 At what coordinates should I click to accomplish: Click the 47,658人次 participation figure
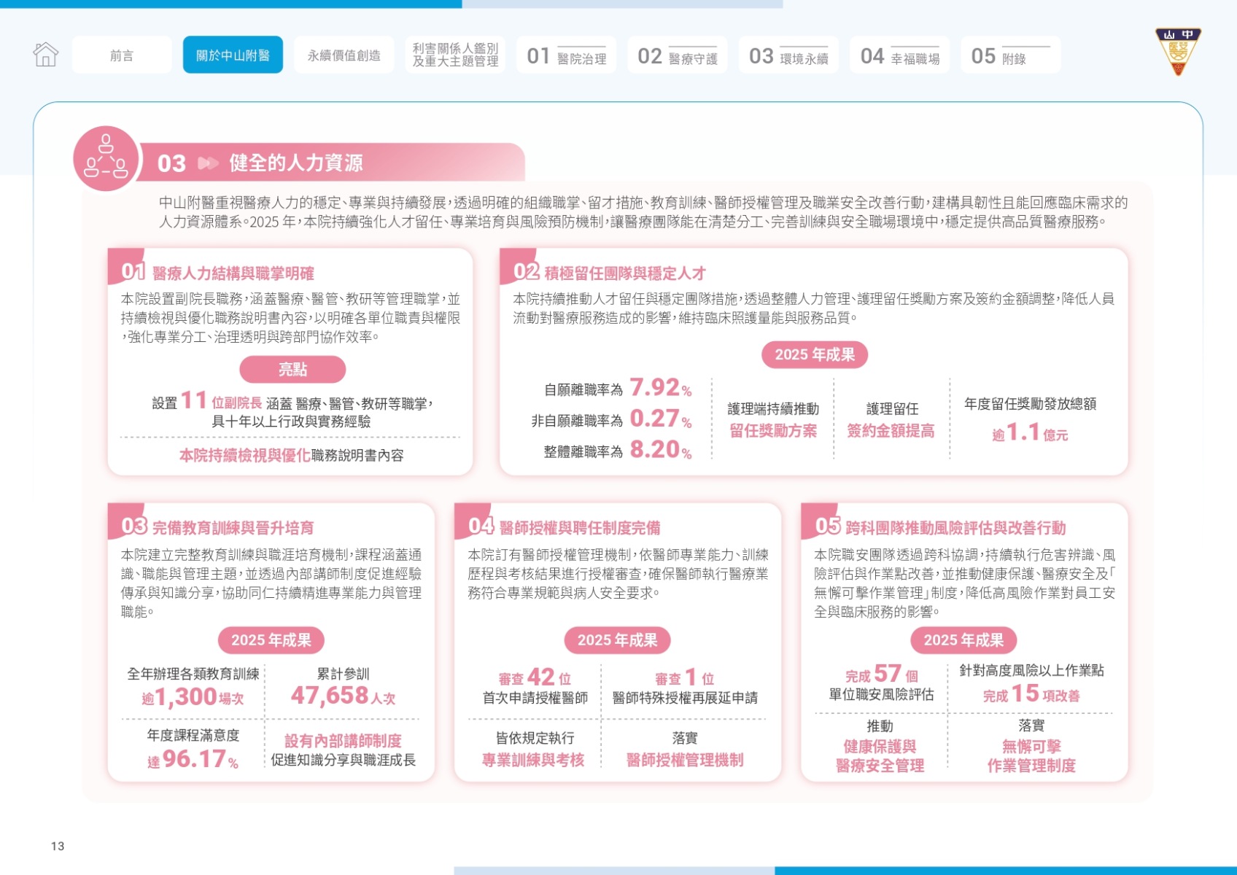(x=343, y=696)
